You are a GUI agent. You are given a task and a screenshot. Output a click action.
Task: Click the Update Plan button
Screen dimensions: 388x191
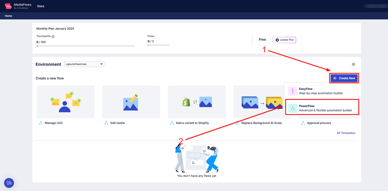coord(284,40)
